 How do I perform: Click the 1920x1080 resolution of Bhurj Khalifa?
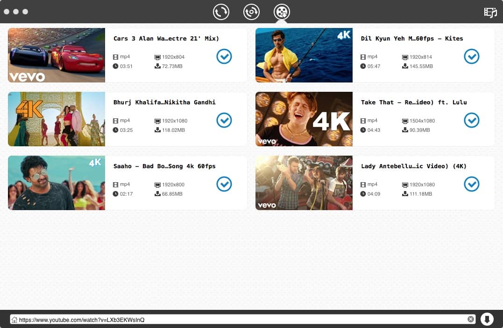(x=175, y=121)
